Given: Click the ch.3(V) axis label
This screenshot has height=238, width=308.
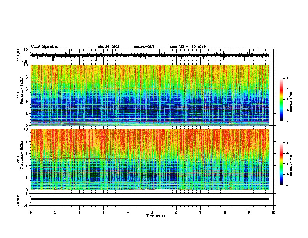Looking at the screenshot, I should 18,199.
